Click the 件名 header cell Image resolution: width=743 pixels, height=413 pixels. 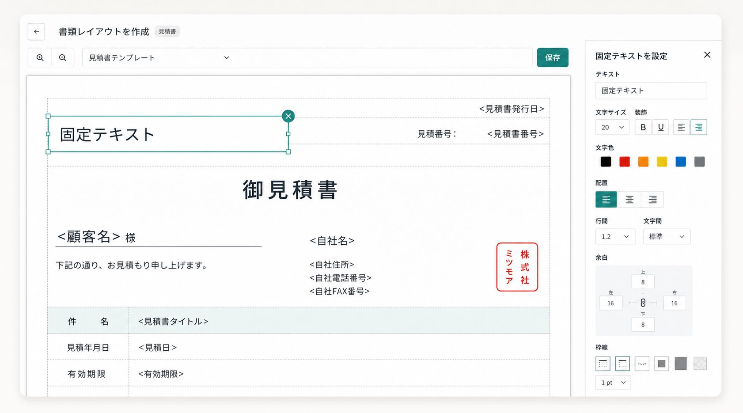click(x=88, y=321)
